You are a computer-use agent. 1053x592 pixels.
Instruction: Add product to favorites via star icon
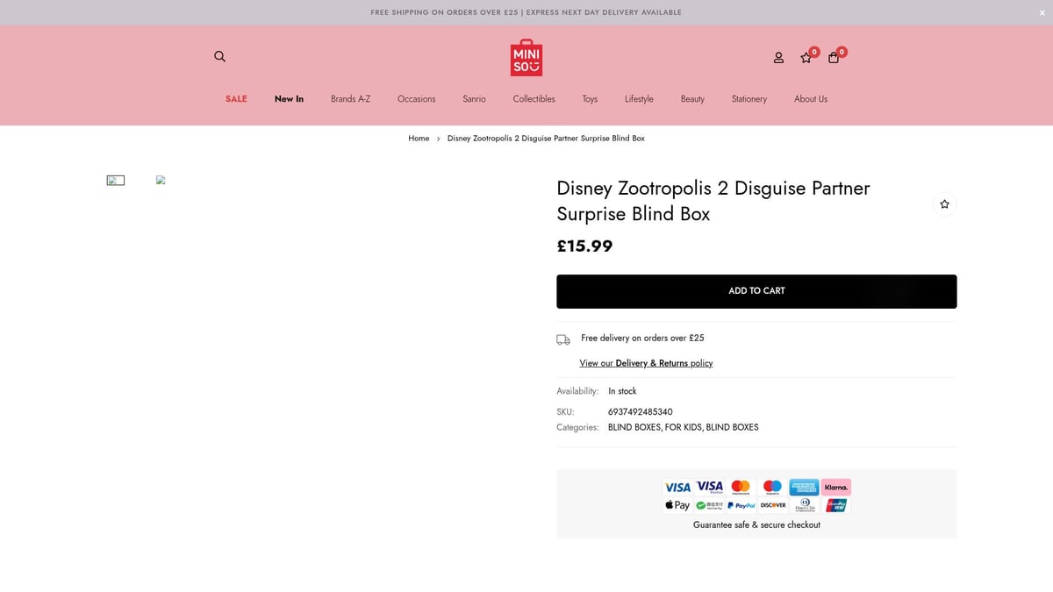tap(944, 203)
